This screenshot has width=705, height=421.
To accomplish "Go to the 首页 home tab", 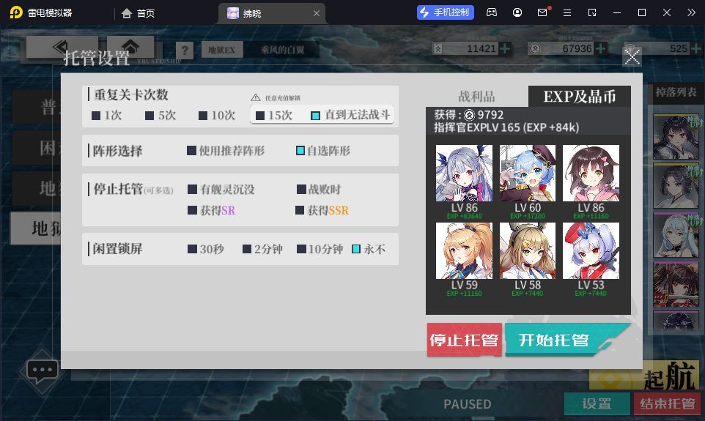I will pos(138,13).
